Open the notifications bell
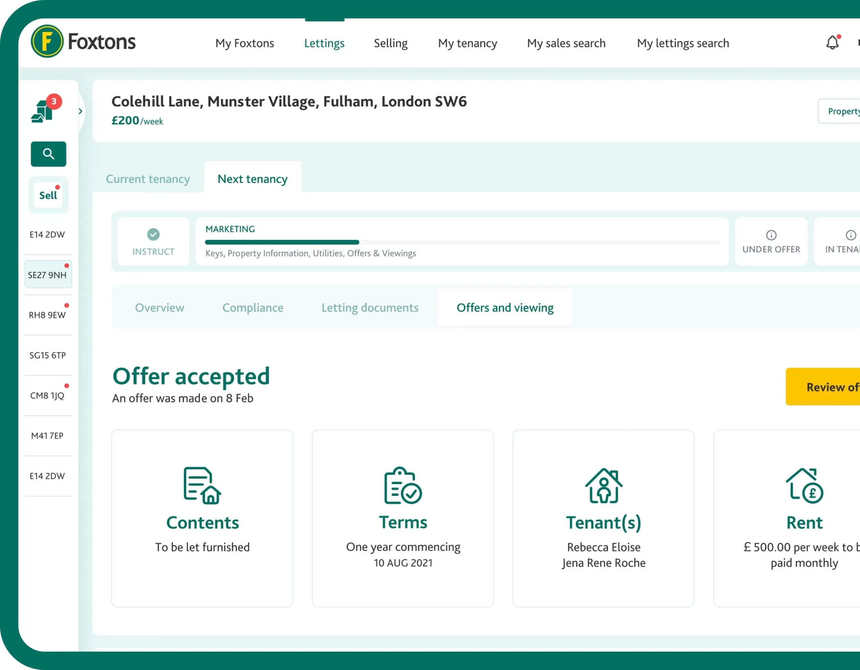The width and height of the screenshot is (860, 670). pos(832,43)
